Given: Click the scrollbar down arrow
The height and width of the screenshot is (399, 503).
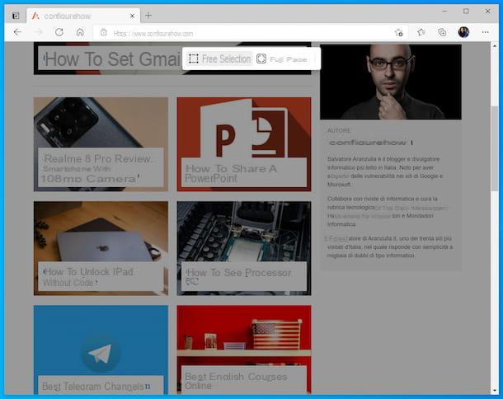Looking at the screenshot, I should tap(494, 391).
